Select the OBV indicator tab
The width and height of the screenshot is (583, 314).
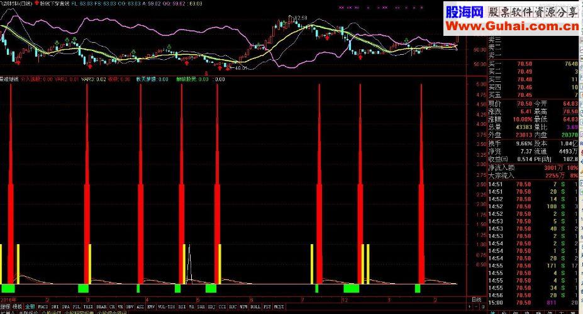(130, 307)
